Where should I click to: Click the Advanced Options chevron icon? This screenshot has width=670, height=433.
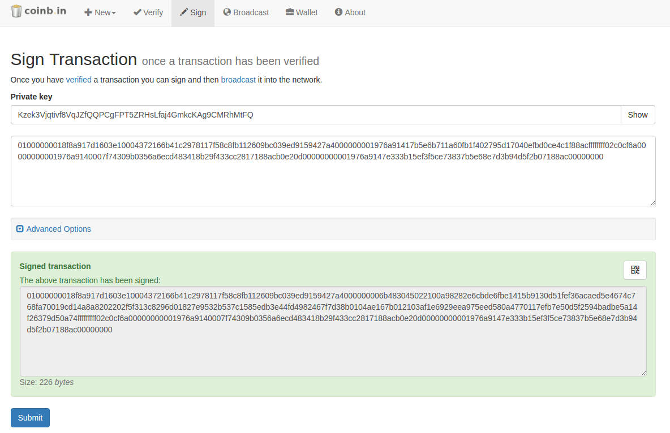click(20, 229)
